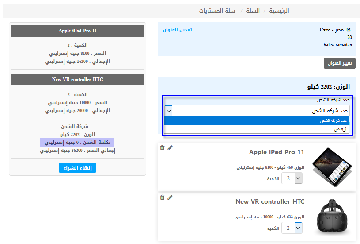This screenshot has height=244, width=360.
Task: Edit Apple iPad Pro 11 with pencil icon
Action: (170, 148)
